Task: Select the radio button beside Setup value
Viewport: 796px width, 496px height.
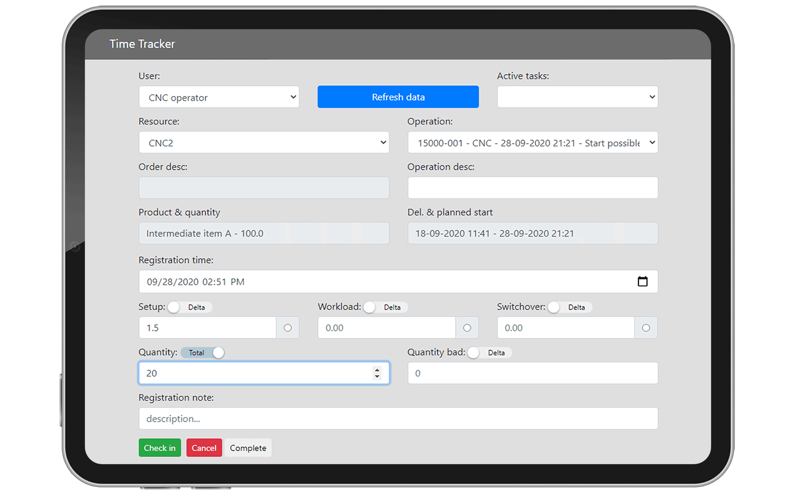Action: click(x=287, y=327)
